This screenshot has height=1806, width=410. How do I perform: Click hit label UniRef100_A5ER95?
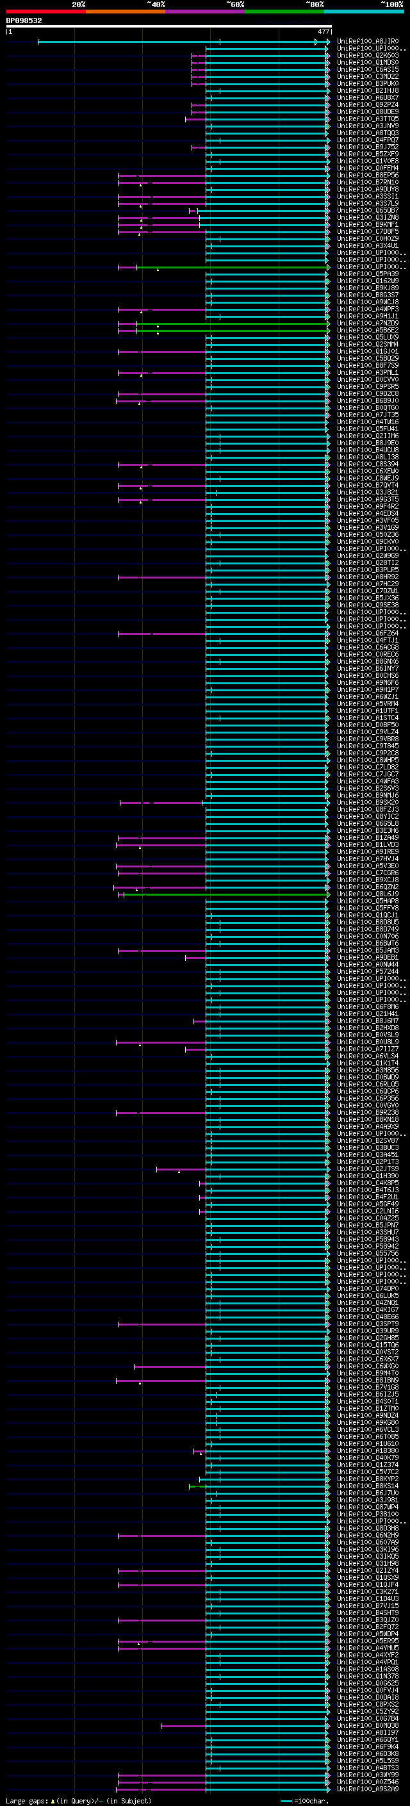tap(367, 1641)
